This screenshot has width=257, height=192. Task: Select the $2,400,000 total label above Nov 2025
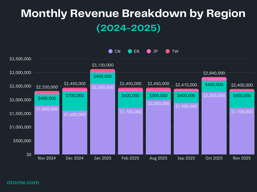[x=242, y=85]
